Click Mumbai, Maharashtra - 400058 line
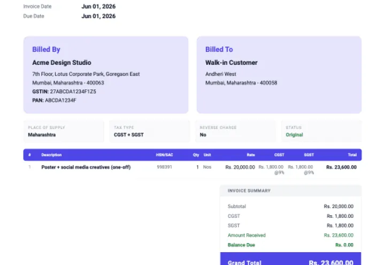Image resolution: width=385 pixels, height=265 pixels. tap(241, 83)
